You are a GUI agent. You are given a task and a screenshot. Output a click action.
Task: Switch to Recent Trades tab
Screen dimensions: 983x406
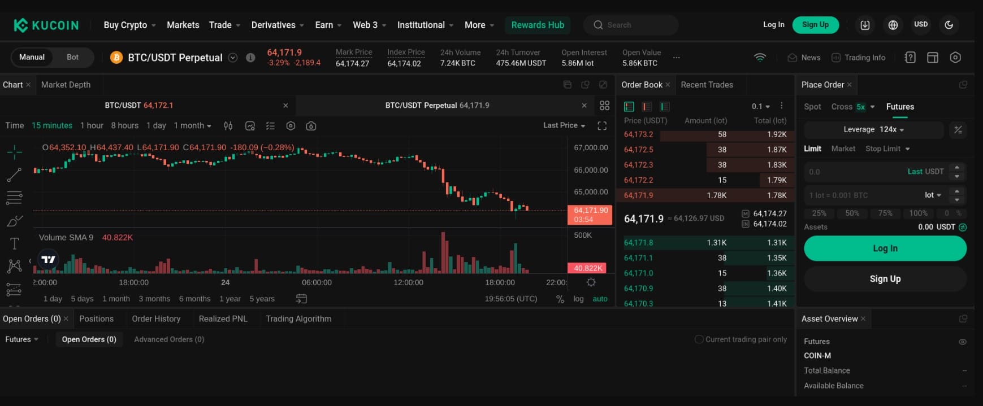tap(707, 85)
